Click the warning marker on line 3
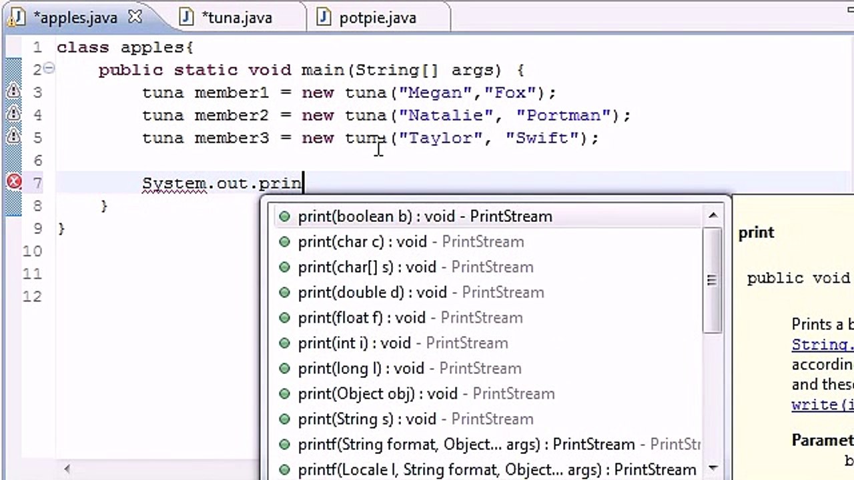This screenshot has width=854, height=480. coord(13,92)
